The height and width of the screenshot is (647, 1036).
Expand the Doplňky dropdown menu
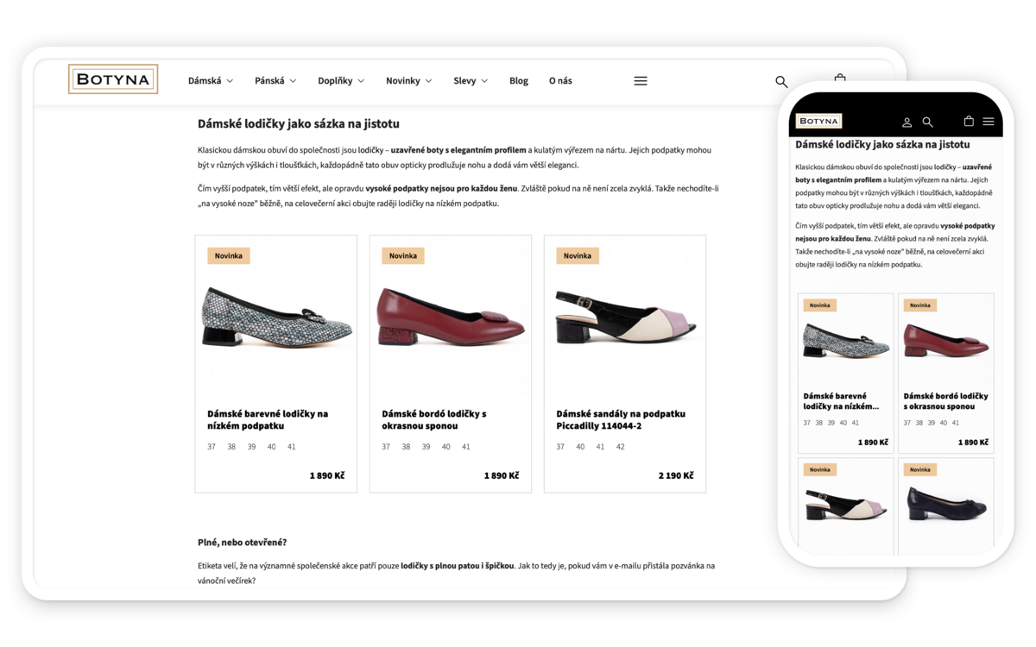pyautogui.click(x=341, y=81)
